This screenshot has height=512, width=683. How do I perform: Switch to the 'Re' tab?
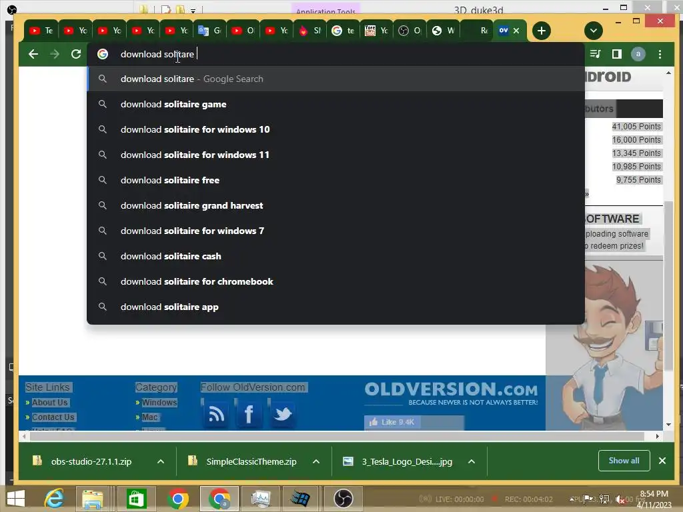tap(476, 31)
